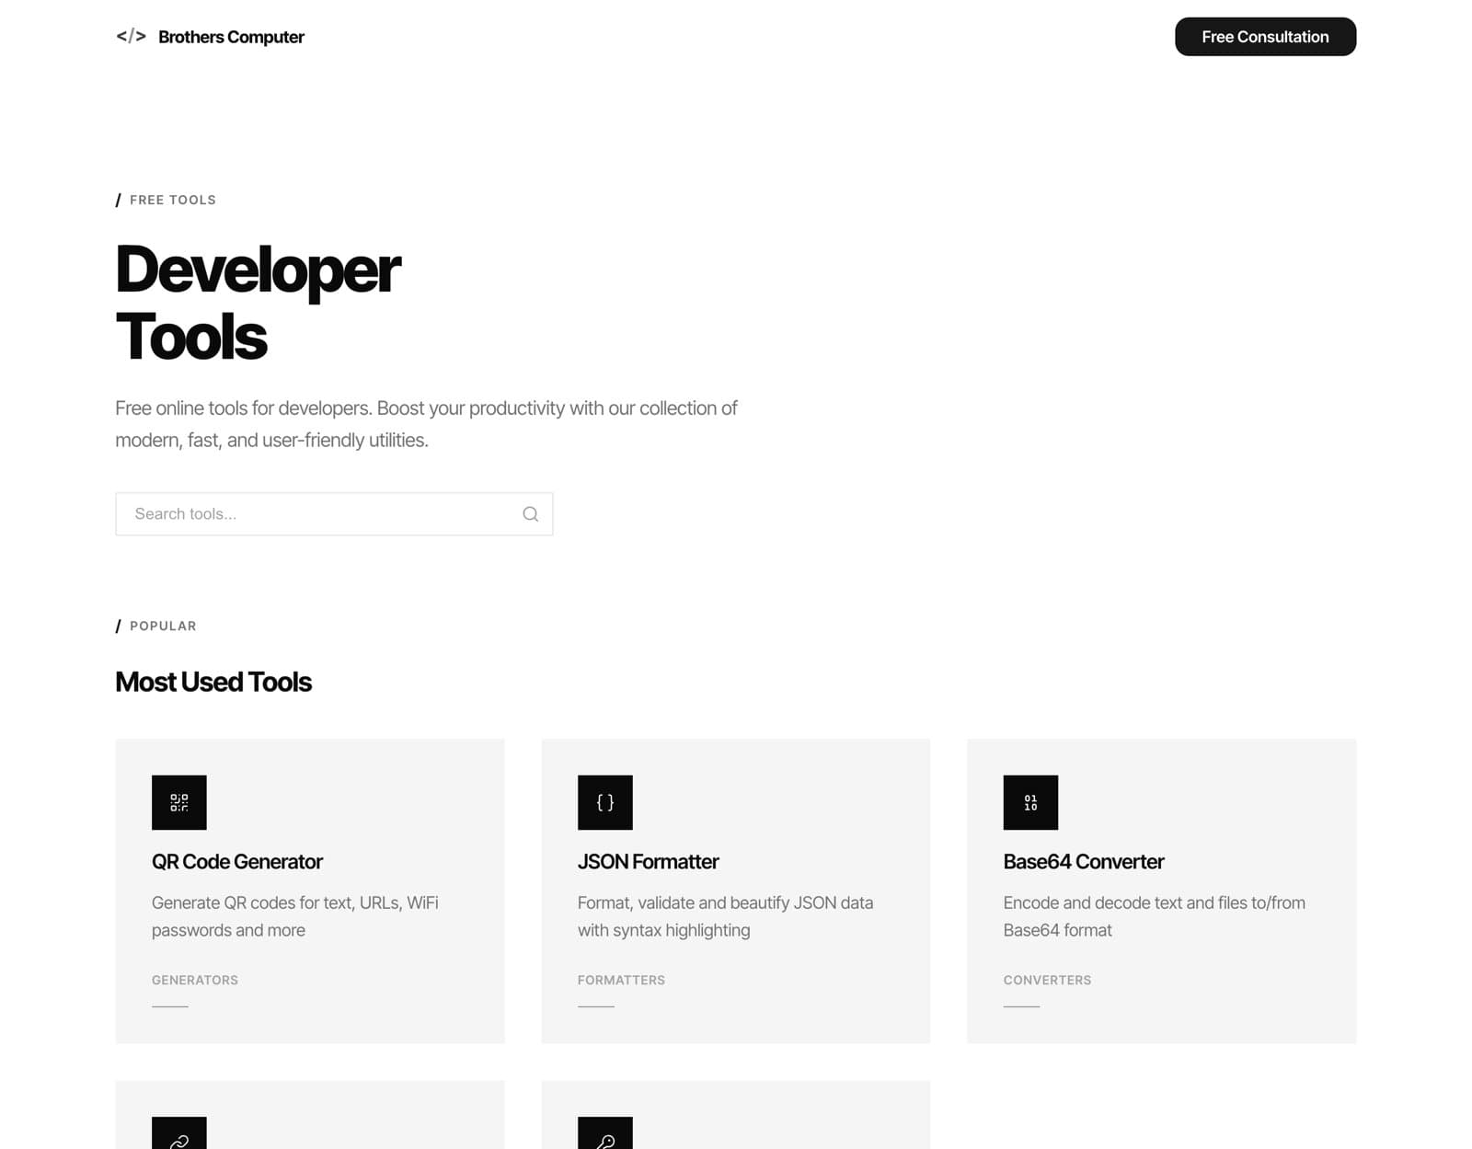Click the magnifier search icon

[x=531, y=514]
